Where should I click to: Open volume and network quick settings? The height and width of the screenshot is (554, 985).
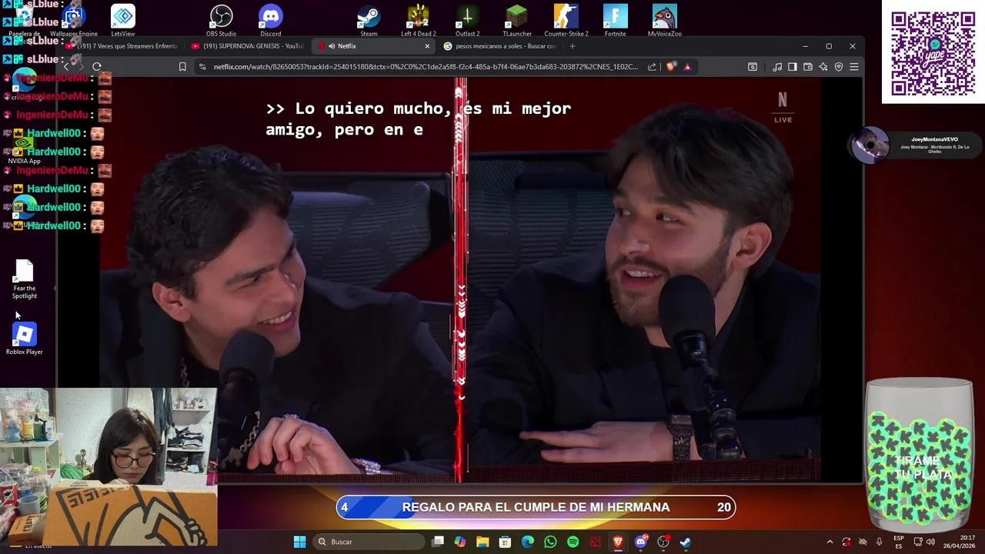point(924,542)
